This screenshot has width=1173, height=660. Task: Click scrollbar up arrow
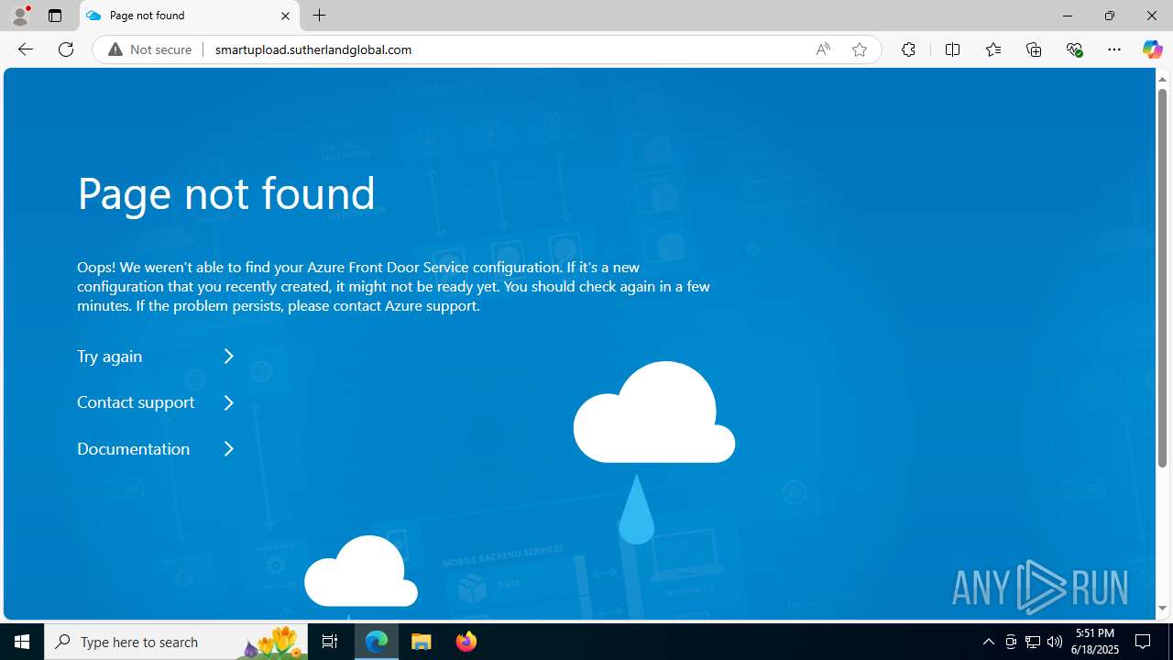1162,79
